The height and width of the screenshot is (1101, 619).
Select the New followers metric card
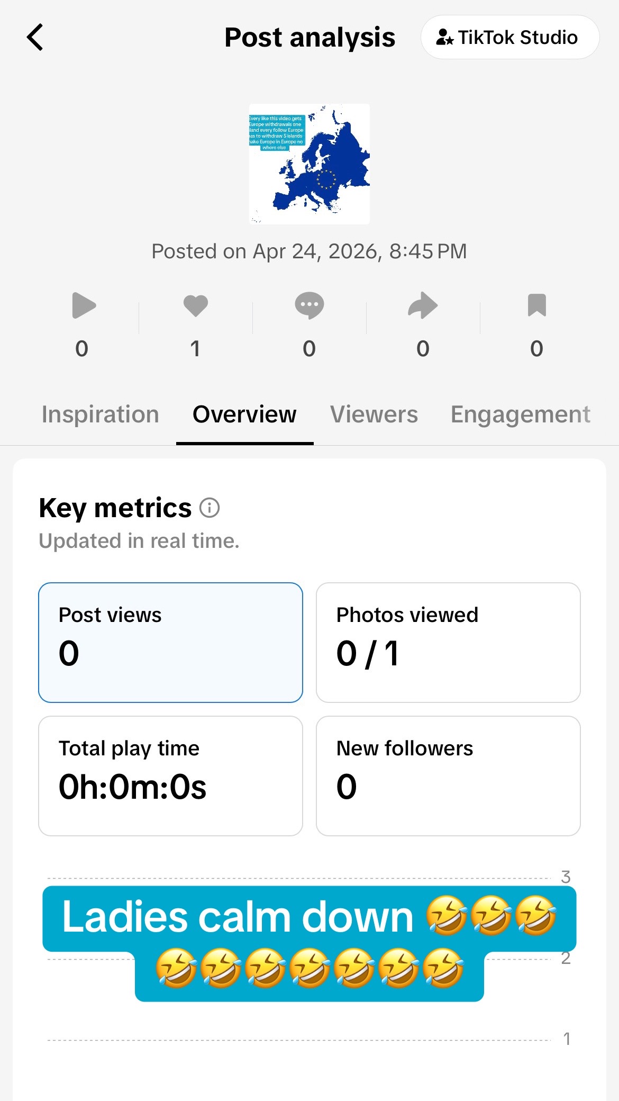[448, 776]
